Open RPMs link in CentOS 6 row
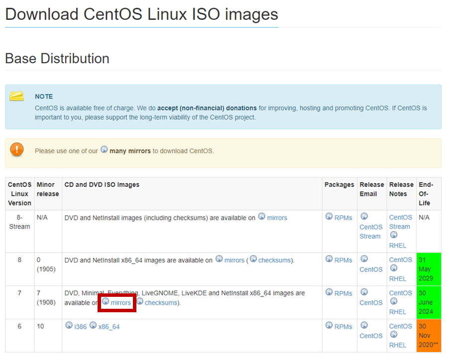Viewport: 449px width, 358px height. pyautogui.click(x=343, y=327)
